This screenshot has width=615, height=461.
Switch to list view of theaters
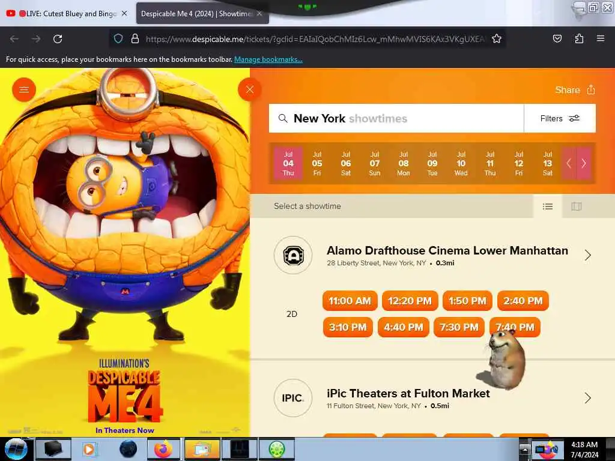pos(548,206)
